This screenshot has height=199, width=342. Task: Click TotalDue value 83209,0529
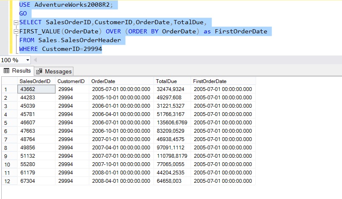172,131
